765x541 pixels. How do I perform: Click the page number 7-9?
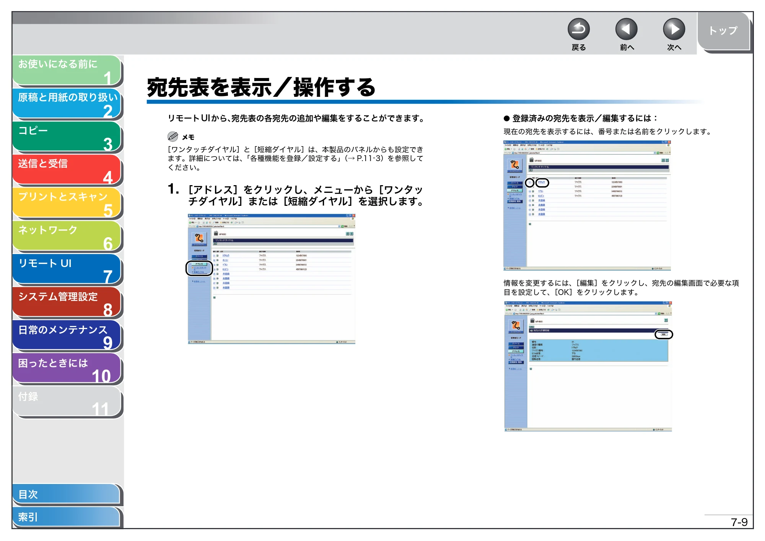tap(739, 522)
